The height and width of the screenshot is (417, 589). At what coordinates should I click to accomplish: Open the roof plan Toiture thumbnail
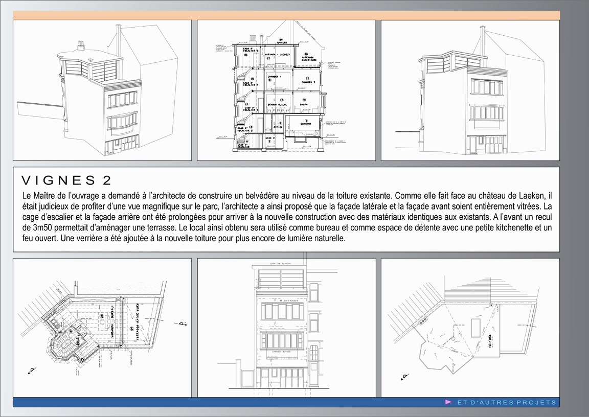click(470, 328)
